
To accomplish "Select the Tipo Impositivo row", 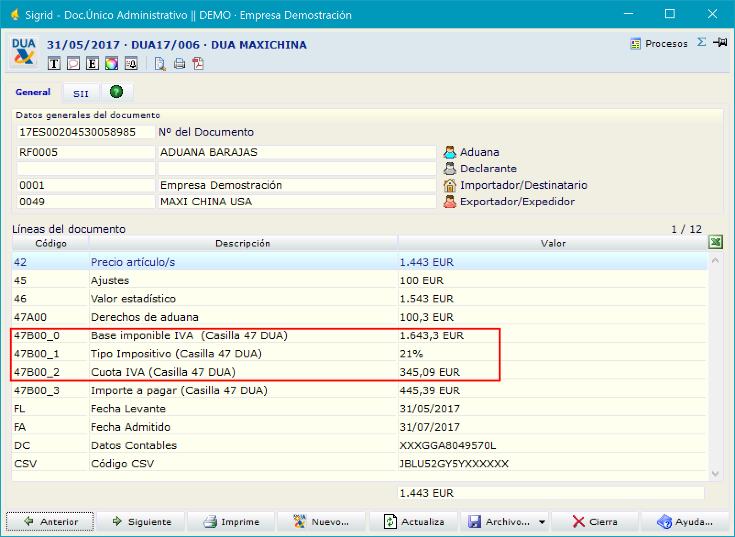I will click(360, 354).
